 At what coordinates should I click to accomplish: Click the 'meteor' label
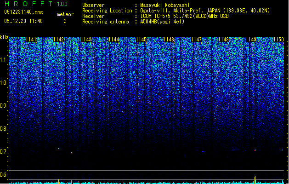pos(65,14)
